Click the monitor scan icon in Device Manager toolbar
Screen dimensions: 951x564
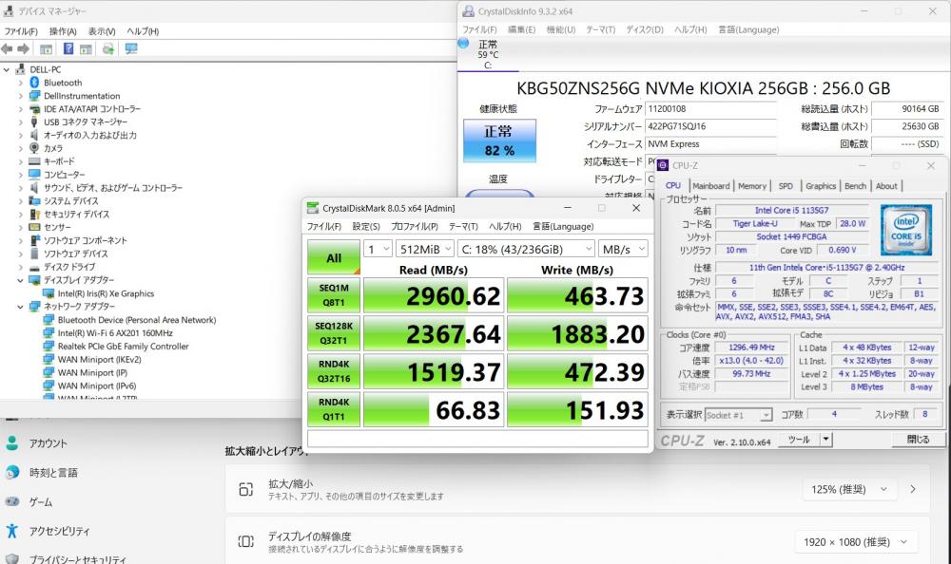(131, 49)
